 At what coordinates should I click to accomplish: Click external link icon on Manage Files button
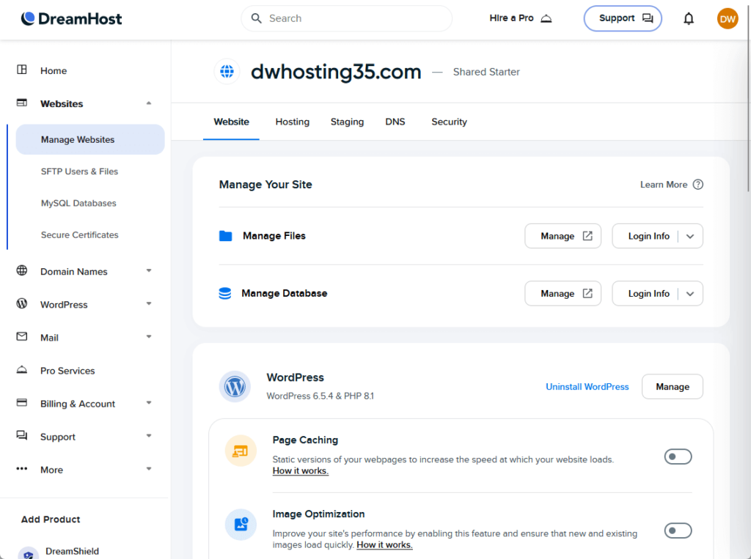click(x=587, y=236)
